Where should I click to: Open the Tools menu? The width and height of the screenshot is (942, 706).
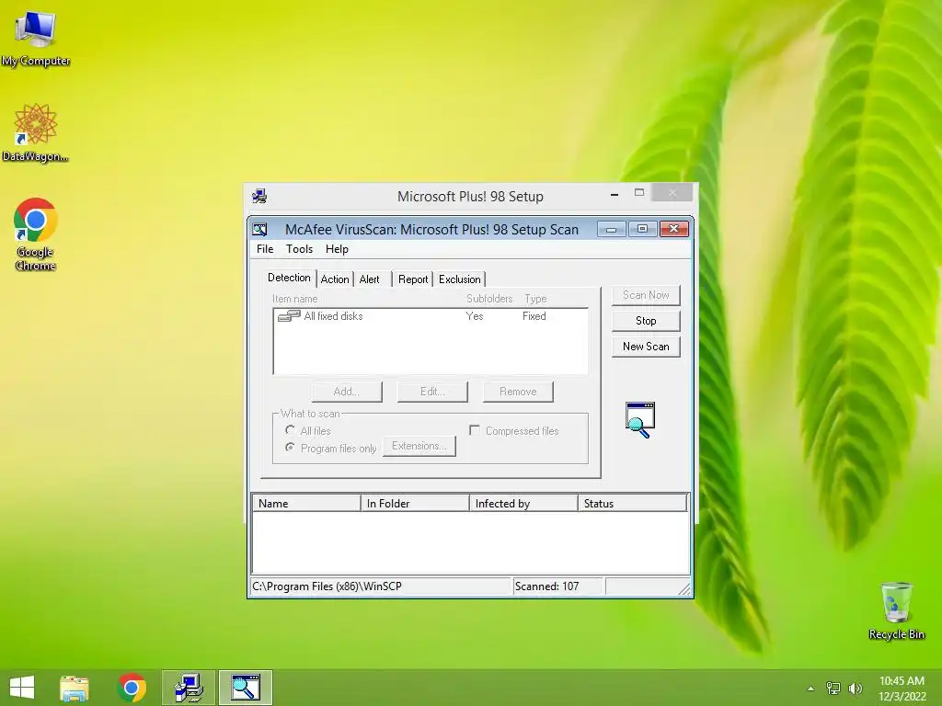299,249
